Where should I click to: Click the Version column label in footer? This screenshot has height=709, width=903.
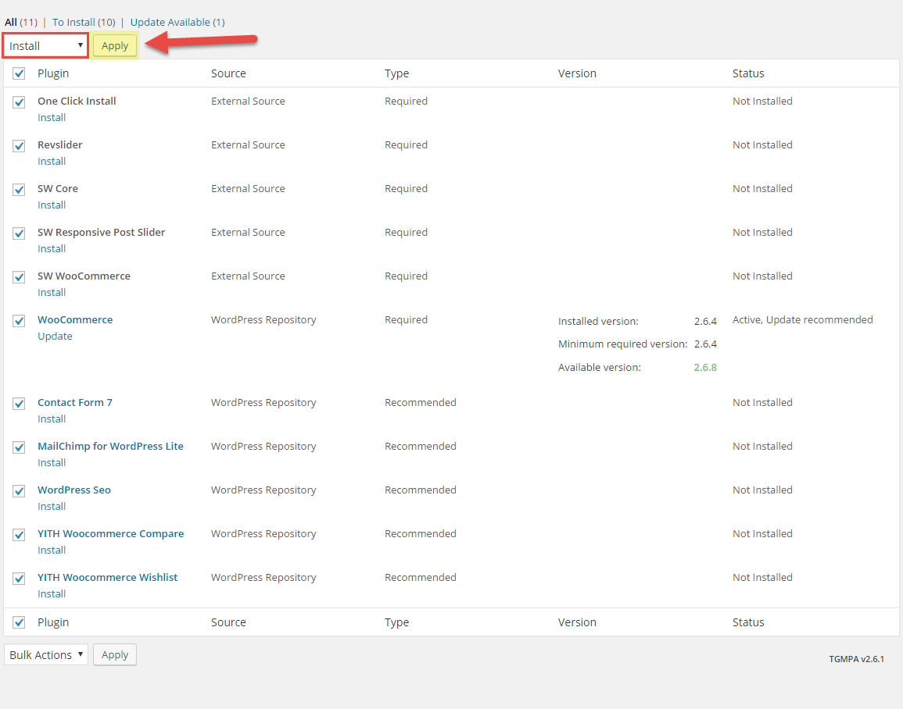(x=577, y=623)
